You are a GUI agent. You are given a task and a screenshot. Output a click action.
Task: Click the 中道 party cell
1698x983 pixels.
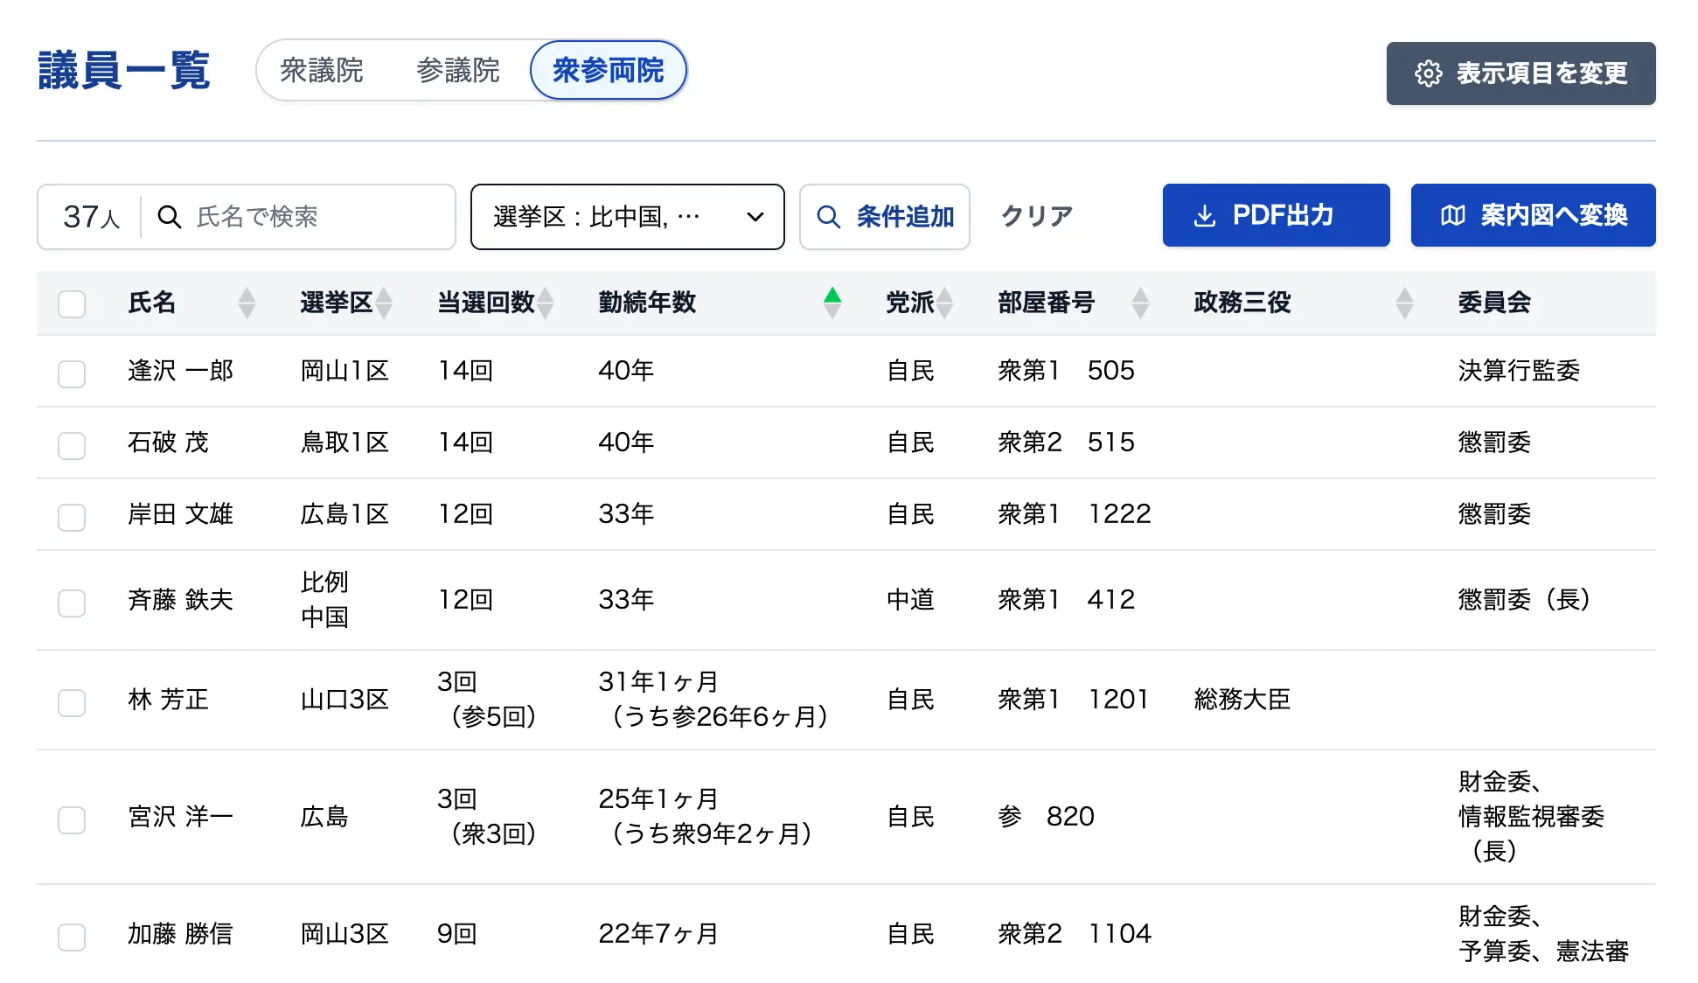(x=910, y=600)
